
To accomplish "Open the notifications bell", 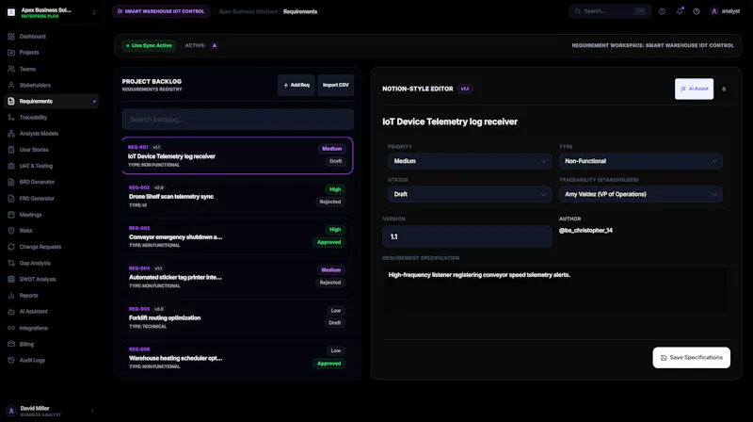I will point(680,11).
